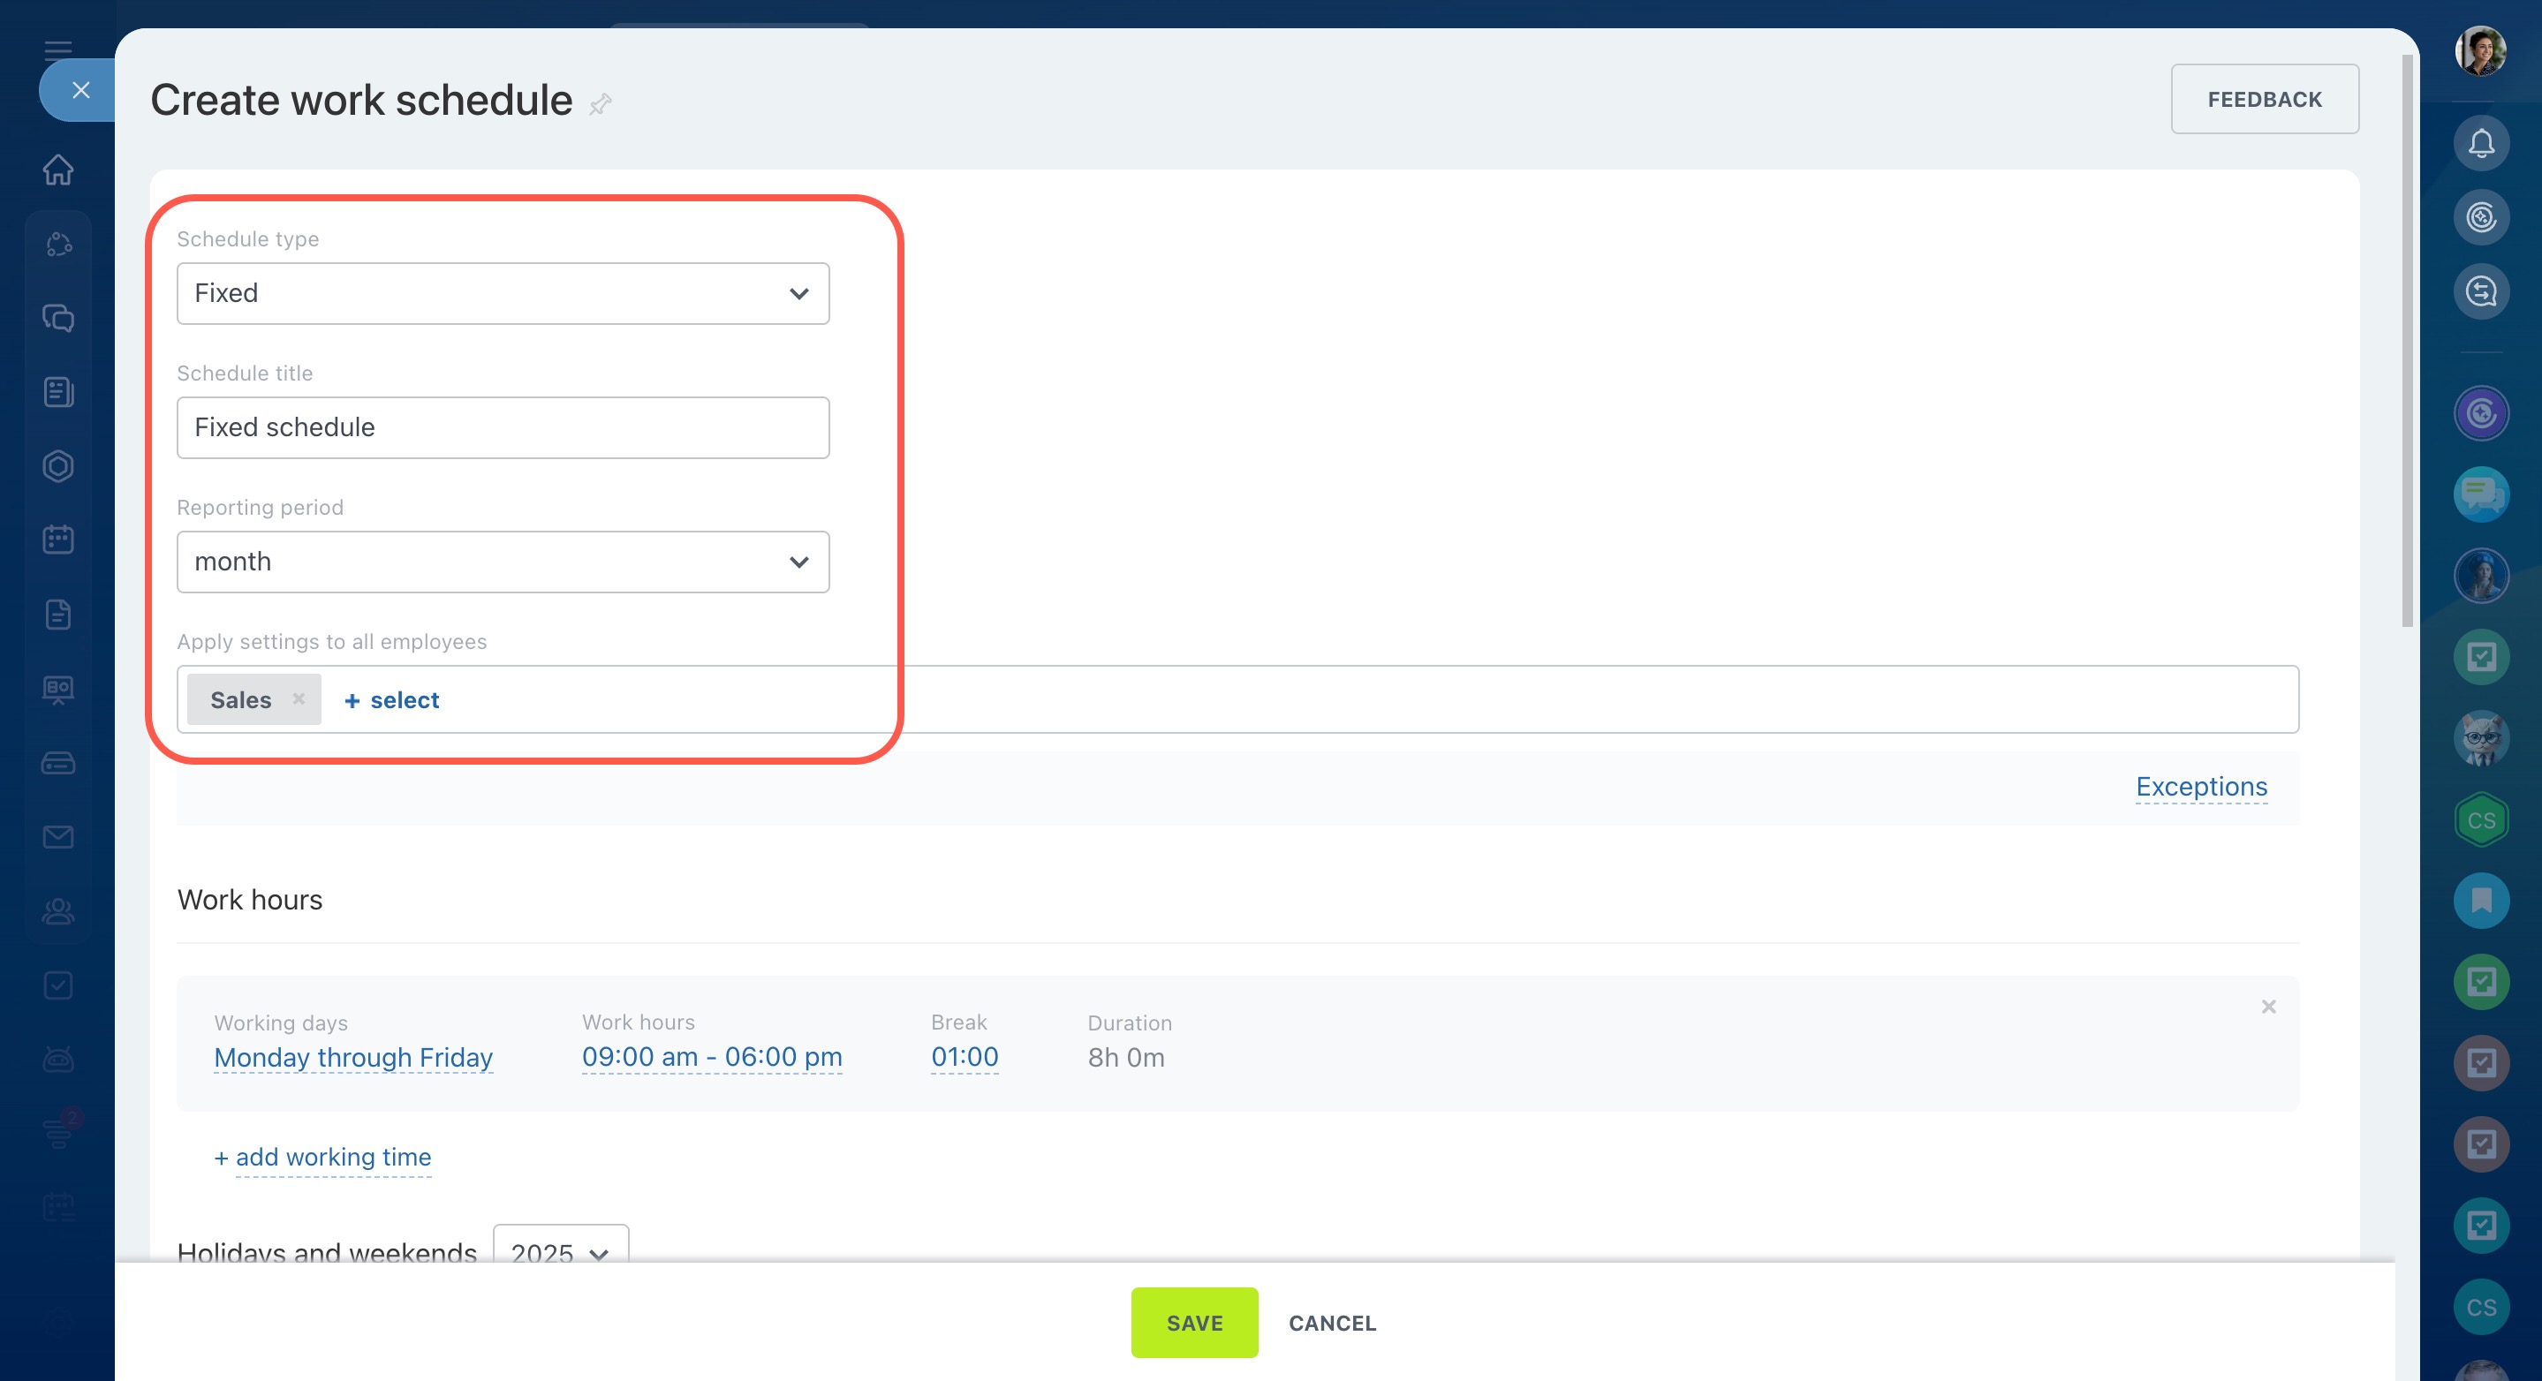Remove the Sales department tag
This screenshot has width=2542, height=1381.
pos(298,698)
